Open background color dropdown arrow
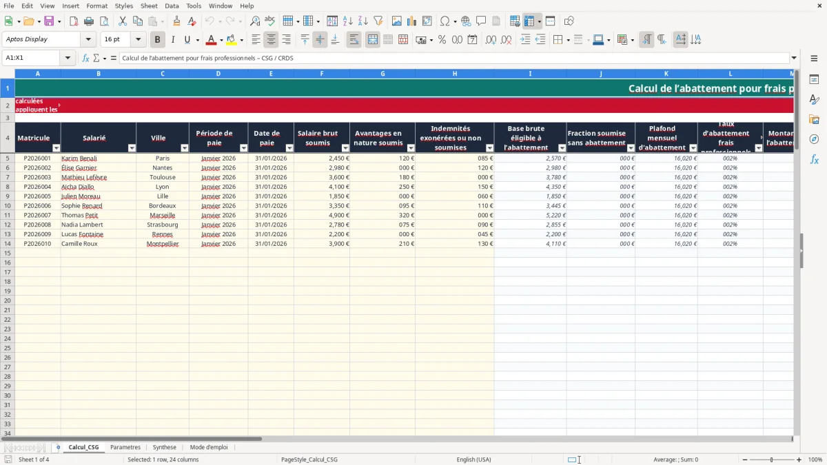Viewport: 827px width, 465px height. pos(241,40)
